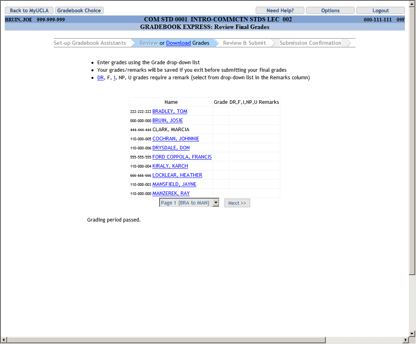View LOCKLEAR, HEATHER student details
Screen dimensions: 416x344
click(177, 175)
